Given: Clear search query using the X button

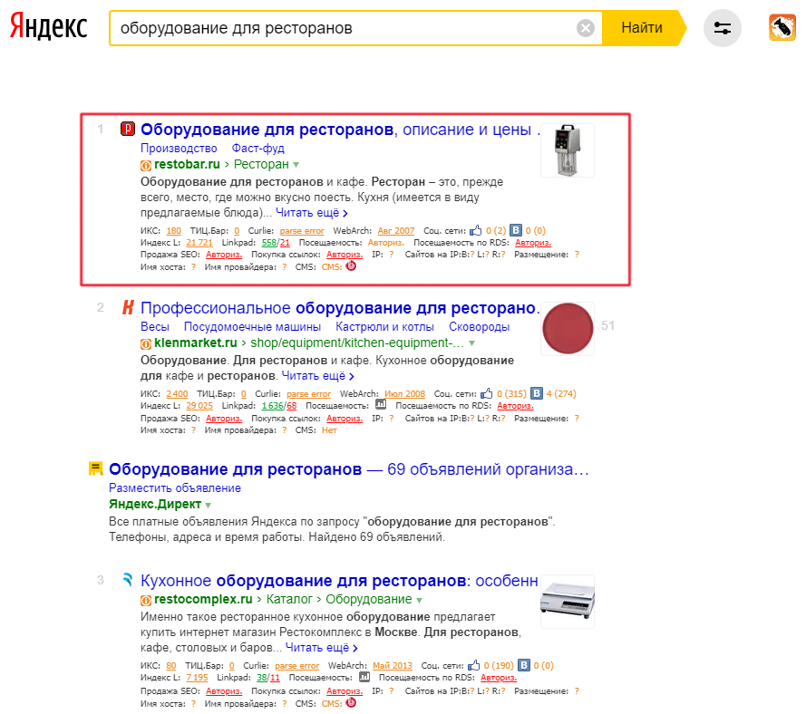Looking at the screenshot, I should [x=586, y=27].
